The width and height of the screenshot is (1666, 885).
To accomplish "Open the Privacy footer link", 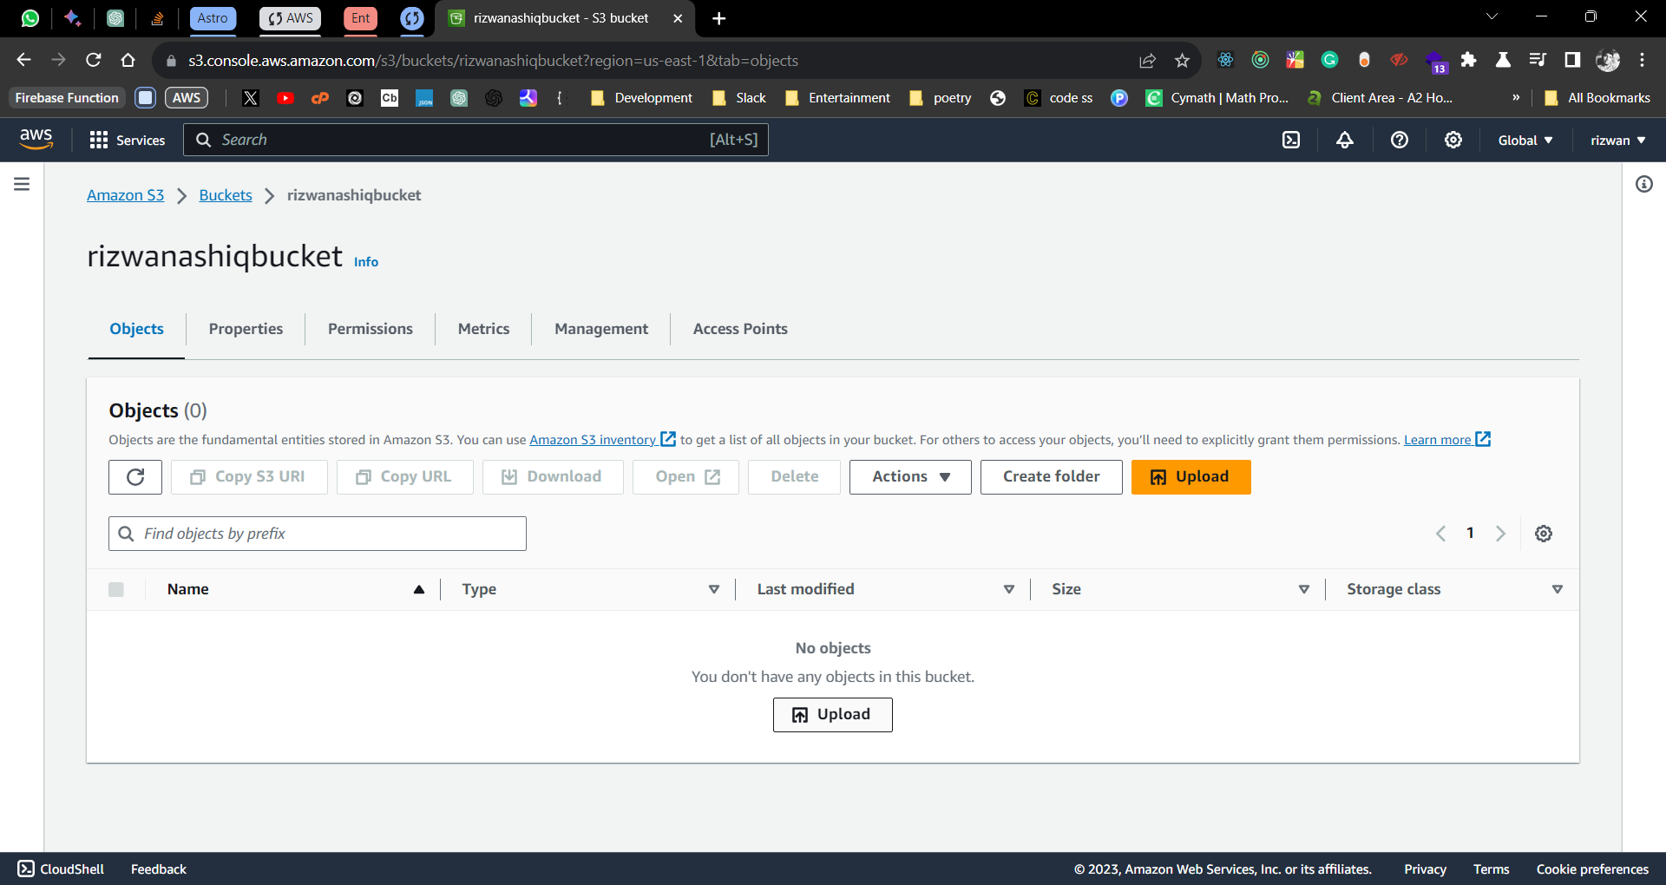I will pos(1425,869).
